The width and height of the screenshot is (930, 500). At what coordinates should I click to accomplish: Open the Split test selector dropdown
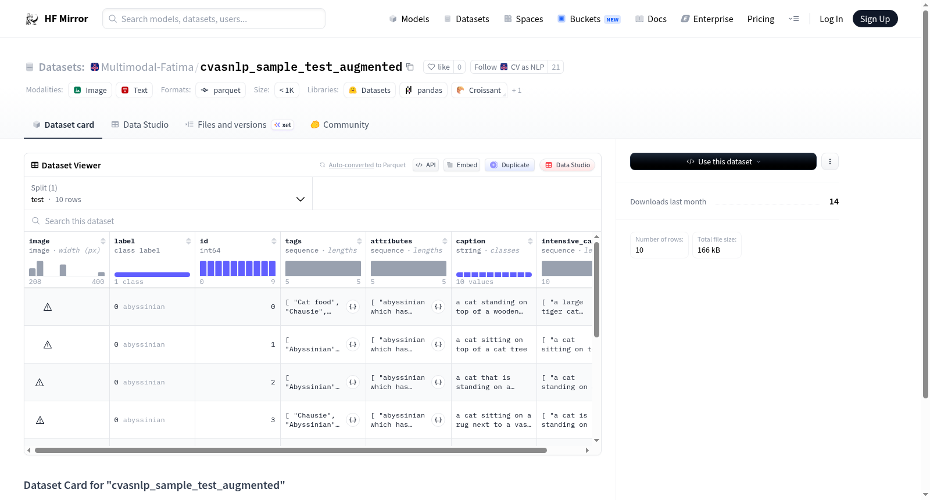pos(168,193)
